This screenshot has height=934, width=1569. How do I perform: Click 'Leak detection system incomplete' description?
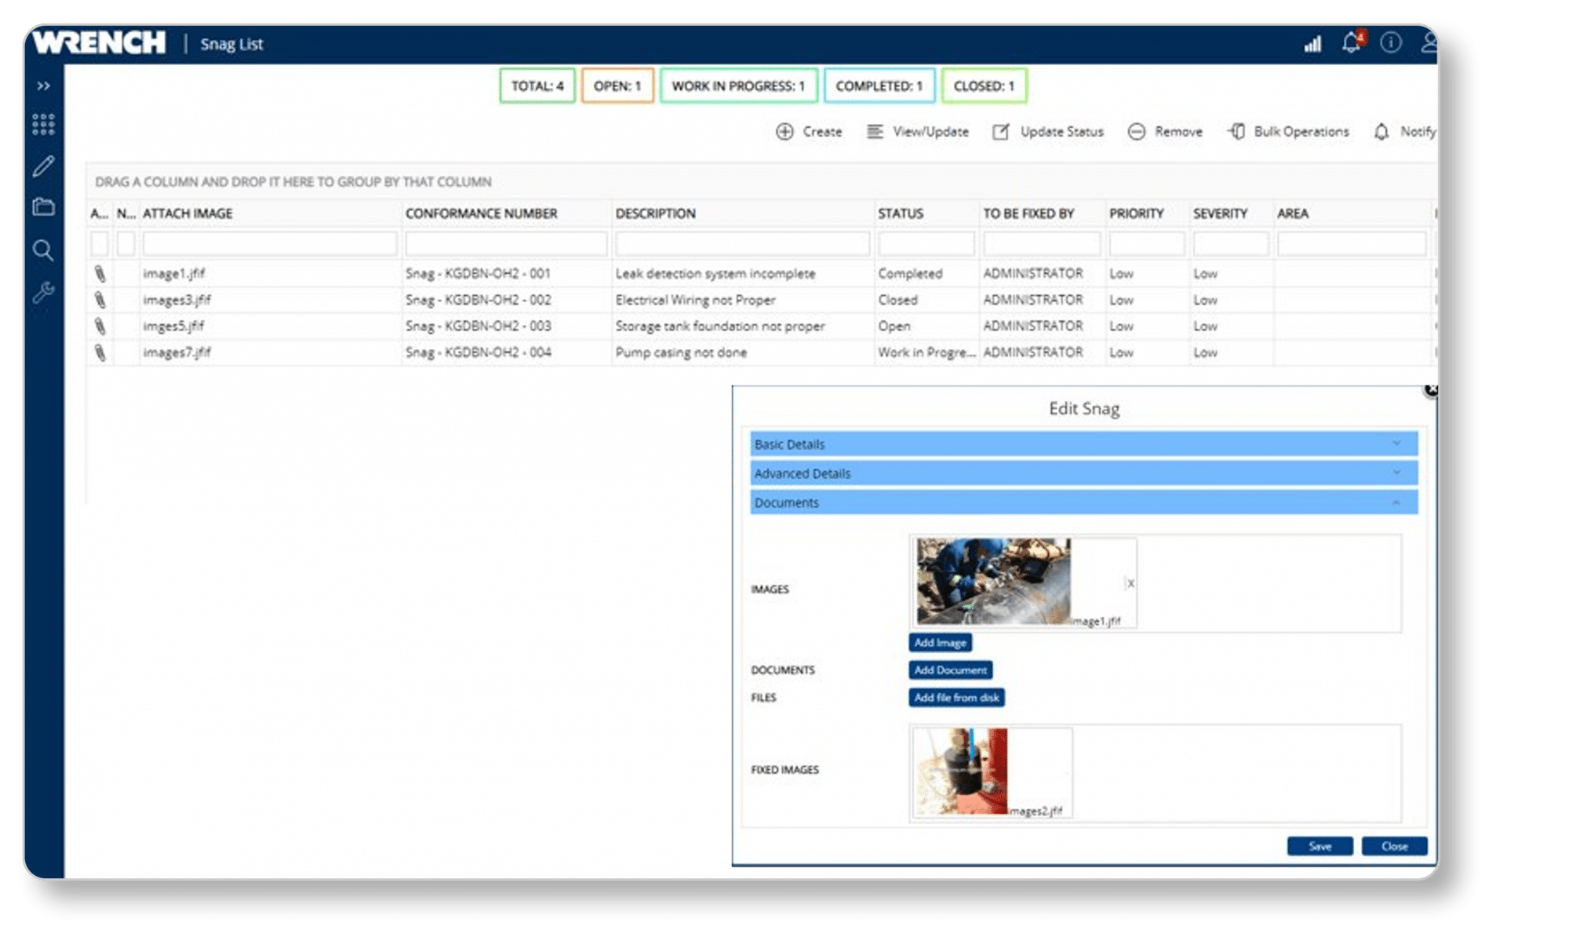click(715, 274)
